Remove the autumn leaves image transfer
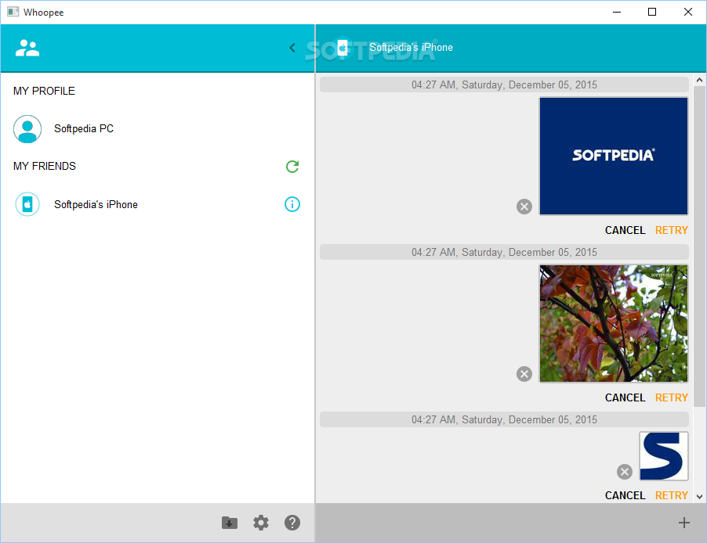Screen dimensions: 707x543 coord(524,374)
